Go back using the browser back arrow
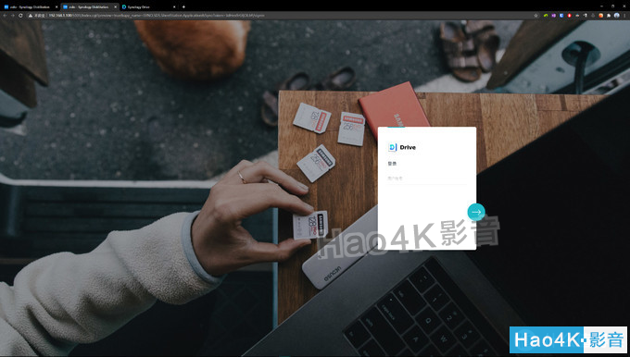The image size is (630, 357). pyautogui.click(x=5, y=15)
